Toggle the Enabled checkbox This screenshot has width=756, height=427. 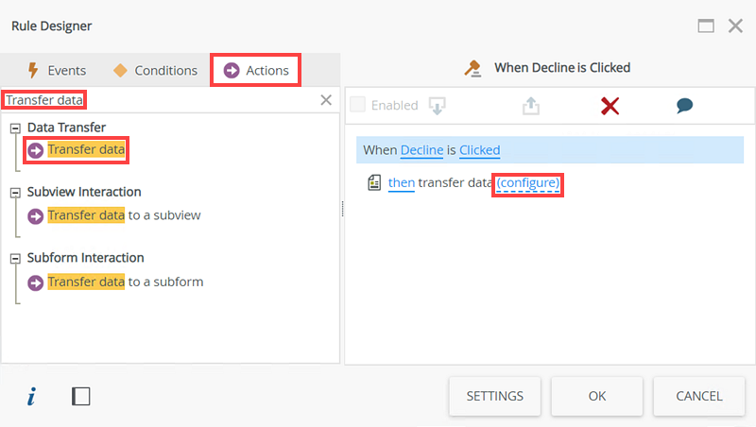[358, 105]
